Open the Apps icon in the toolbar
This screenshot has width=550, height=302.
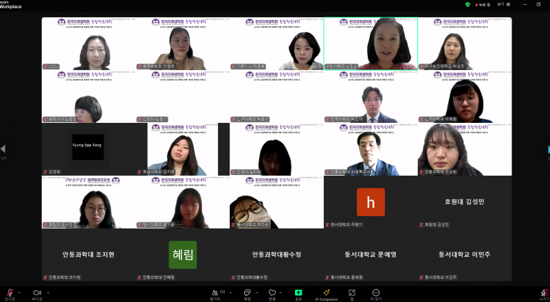tap(351, 292)
